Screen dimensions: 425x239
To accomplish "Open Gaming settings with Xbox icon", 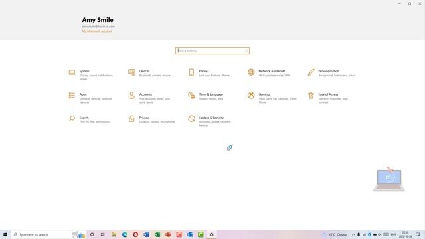I will point(272,98).
